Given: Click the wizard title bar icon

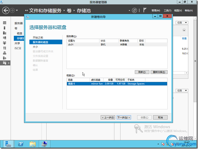Looking at the screenshot, I should tap(27, 17).
